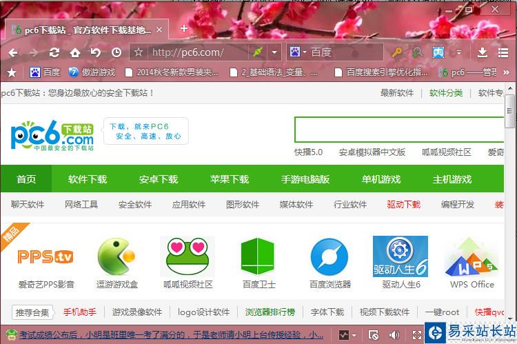This screenshot has width=517, height=344.
Task: Click 浏览器排行榜 link
Action: coord(270,312)
